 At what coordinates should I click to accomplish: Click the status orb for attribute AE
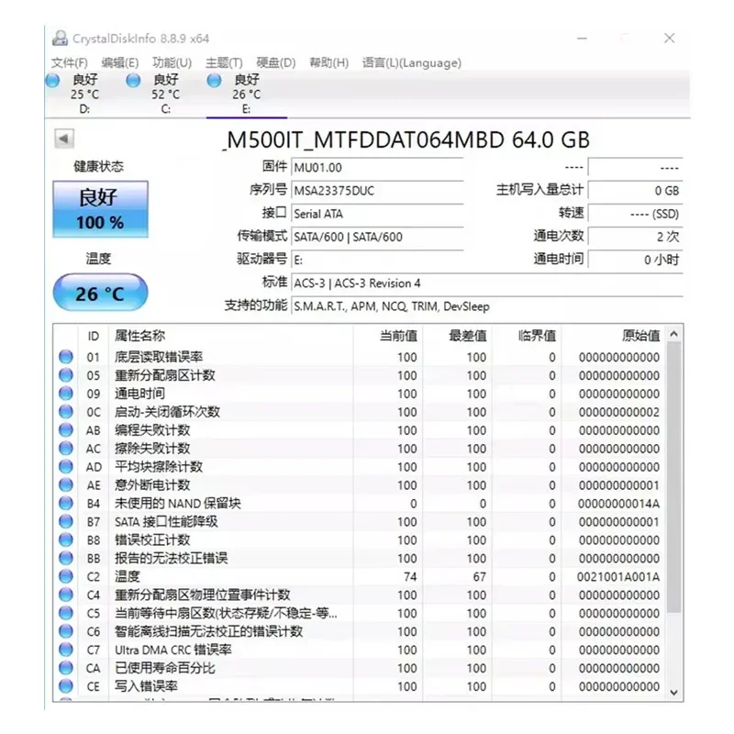pos(66,484)
